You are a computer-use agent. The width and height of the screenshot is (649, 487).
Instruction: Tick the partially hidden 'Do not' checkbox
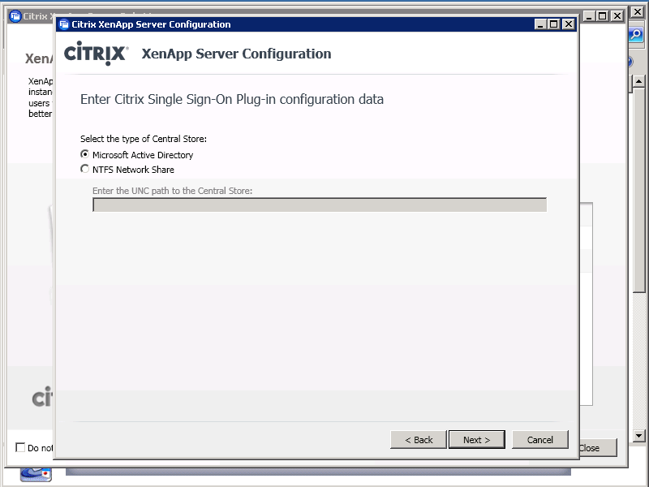click(x=20, y=447)
